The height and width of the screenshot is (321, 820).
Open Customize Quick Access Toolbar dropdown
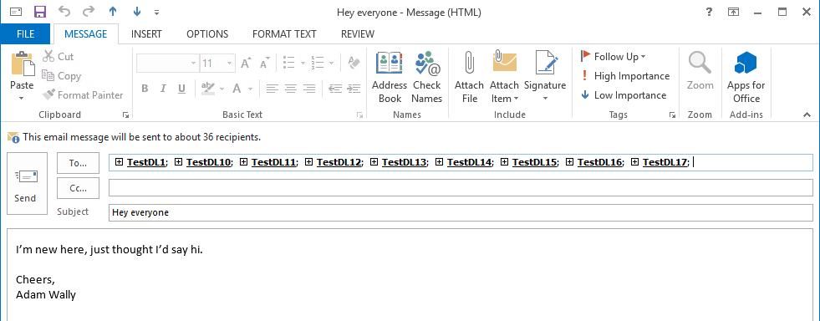point(157,12)
